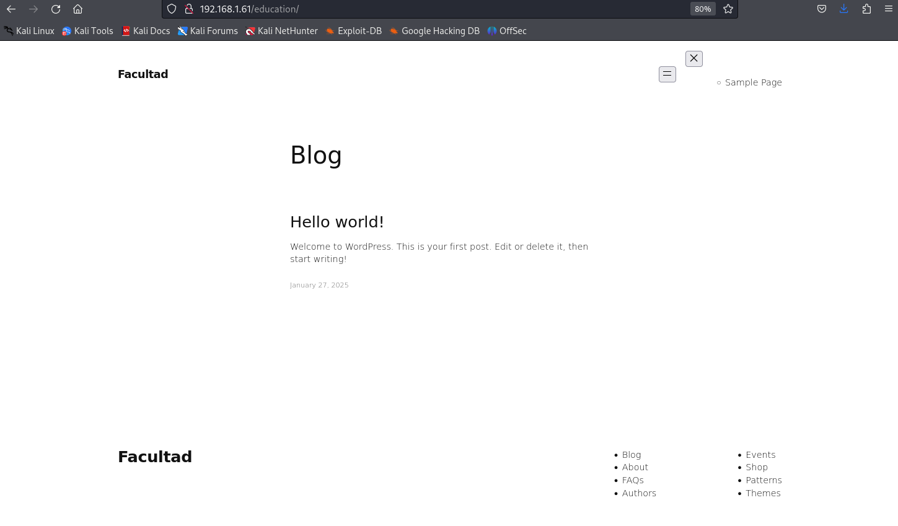Open the Hello world! post

tap(337, 222)
